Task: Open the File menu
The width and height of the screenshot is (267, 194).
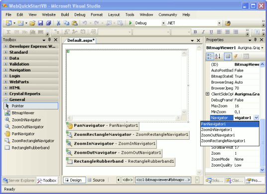Action: point(8,14)
